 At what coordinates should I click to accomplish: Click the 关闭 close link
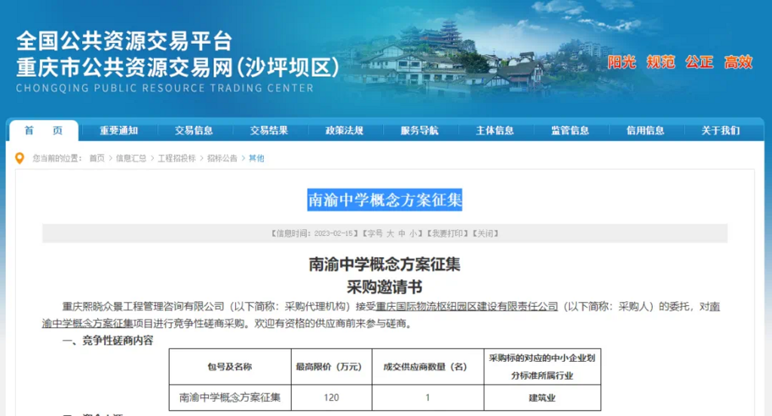[486, 234]
